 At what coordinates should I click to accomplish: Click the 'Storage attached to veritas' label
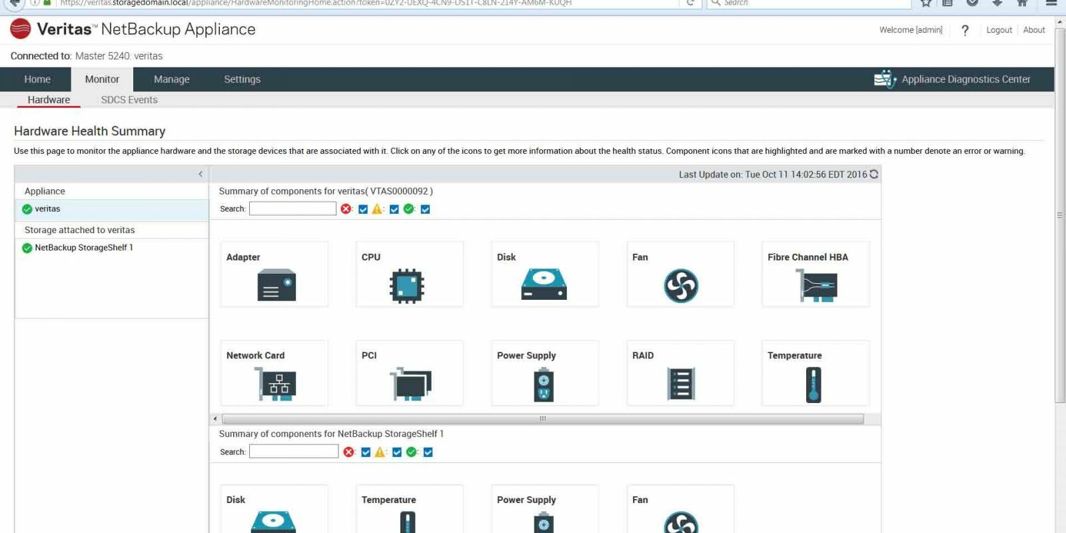[79, 230]
